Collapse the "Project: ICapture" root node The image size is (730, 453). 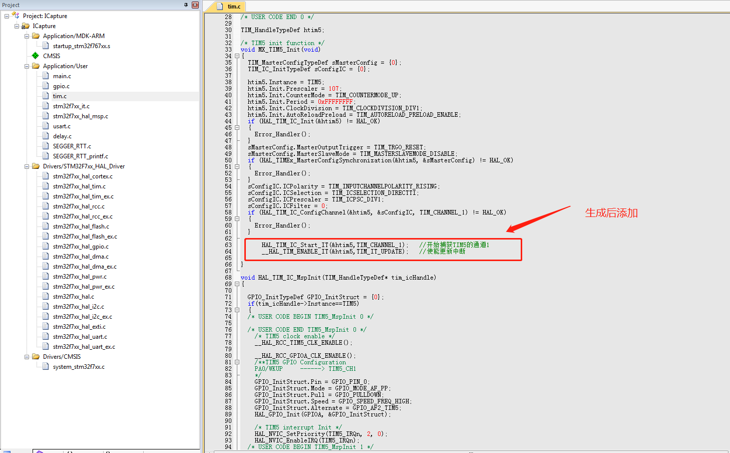coord(7,16)
